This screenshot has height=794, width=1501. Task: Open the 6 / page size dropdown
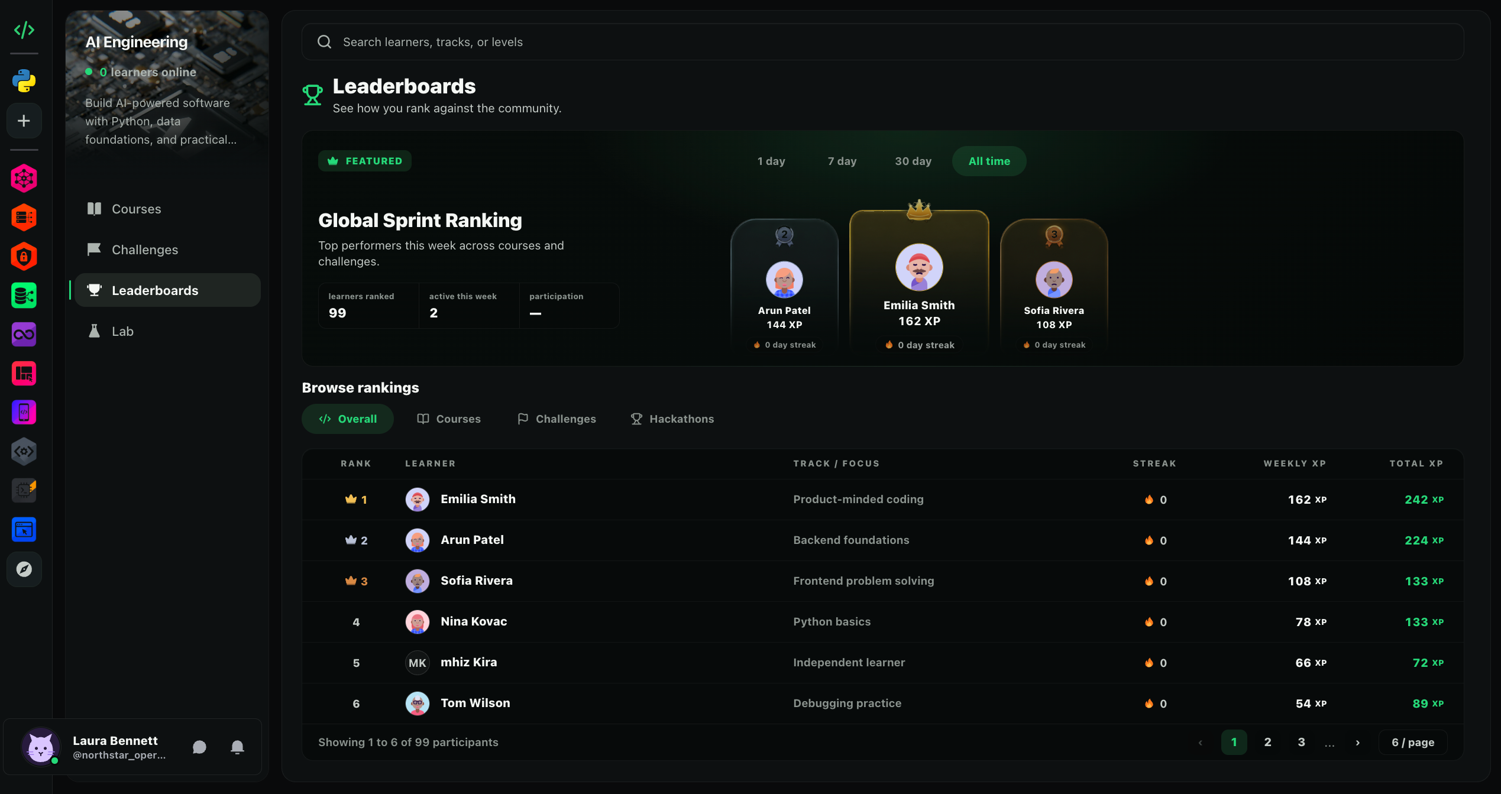[x=1413, y=742]
